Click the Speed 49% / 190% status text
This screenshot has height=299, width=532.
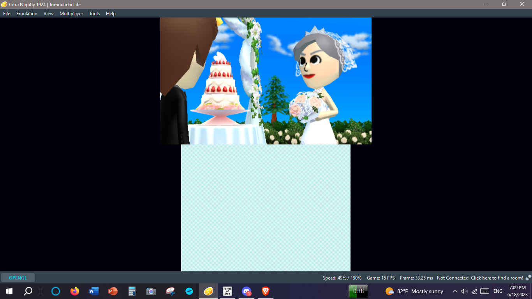point(342,278)
